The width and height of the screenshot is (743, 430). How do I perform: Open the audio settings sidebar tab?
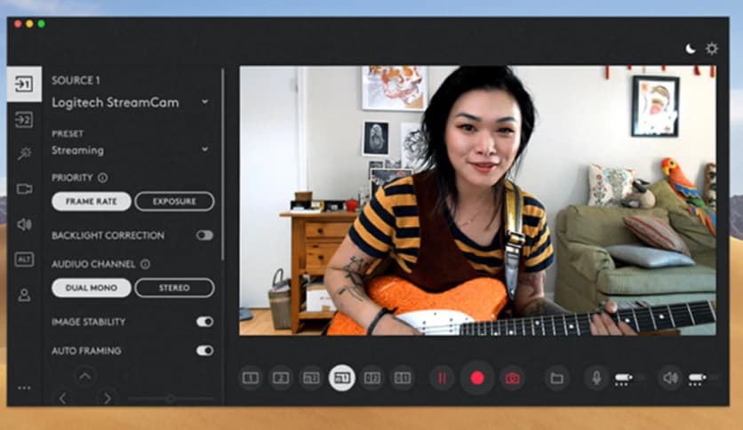point(24,225)
